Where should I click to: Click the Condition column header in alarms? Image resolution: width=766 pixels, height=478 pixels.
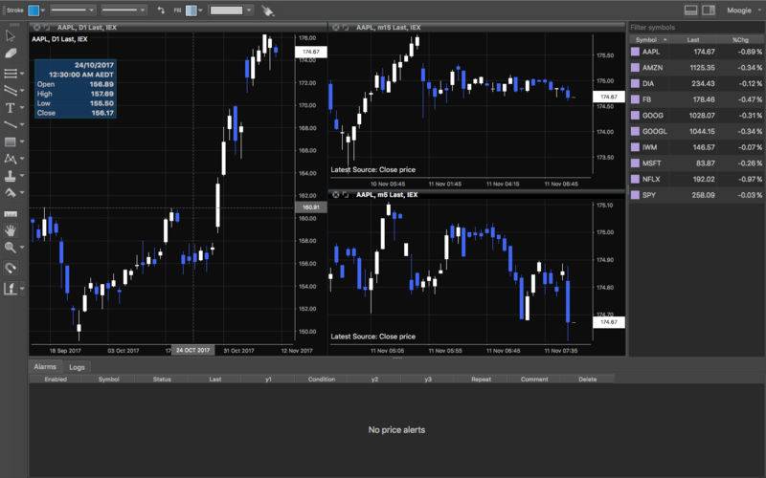coord(322,379)
